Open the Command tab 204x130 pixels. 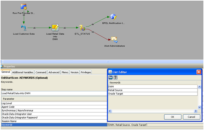41,72
